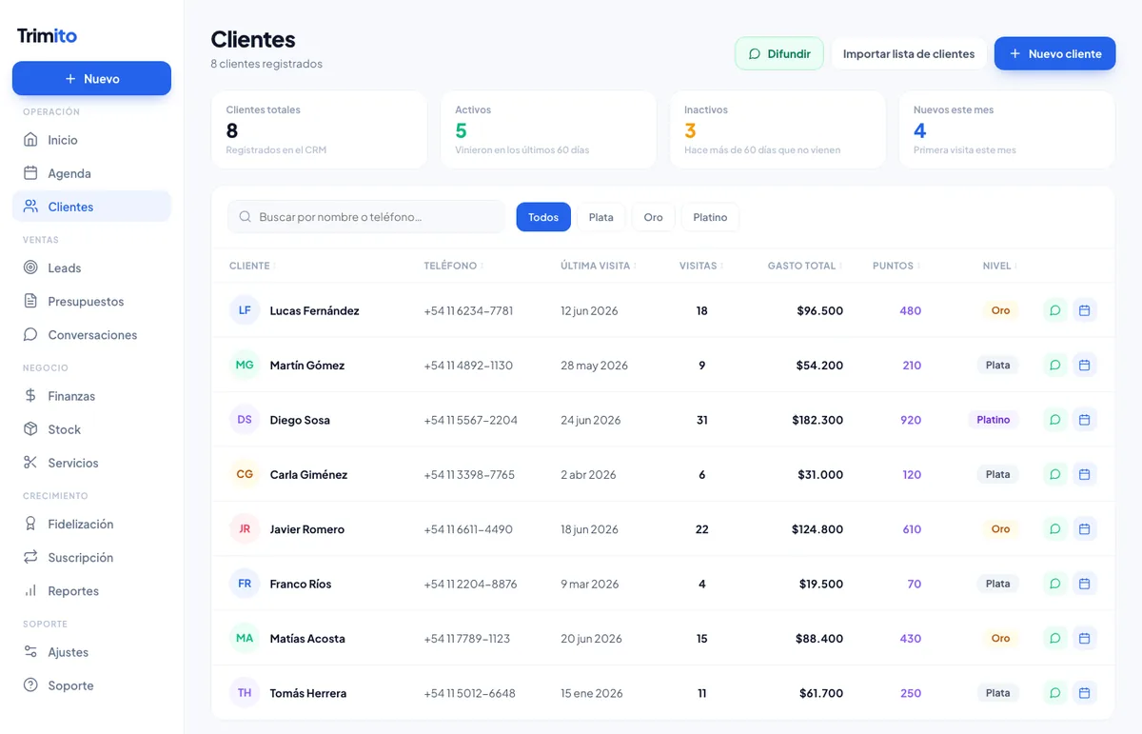1142x734 pixels.
Task: Sort by Nivel column header
Action: click(x=1000, y=266)
